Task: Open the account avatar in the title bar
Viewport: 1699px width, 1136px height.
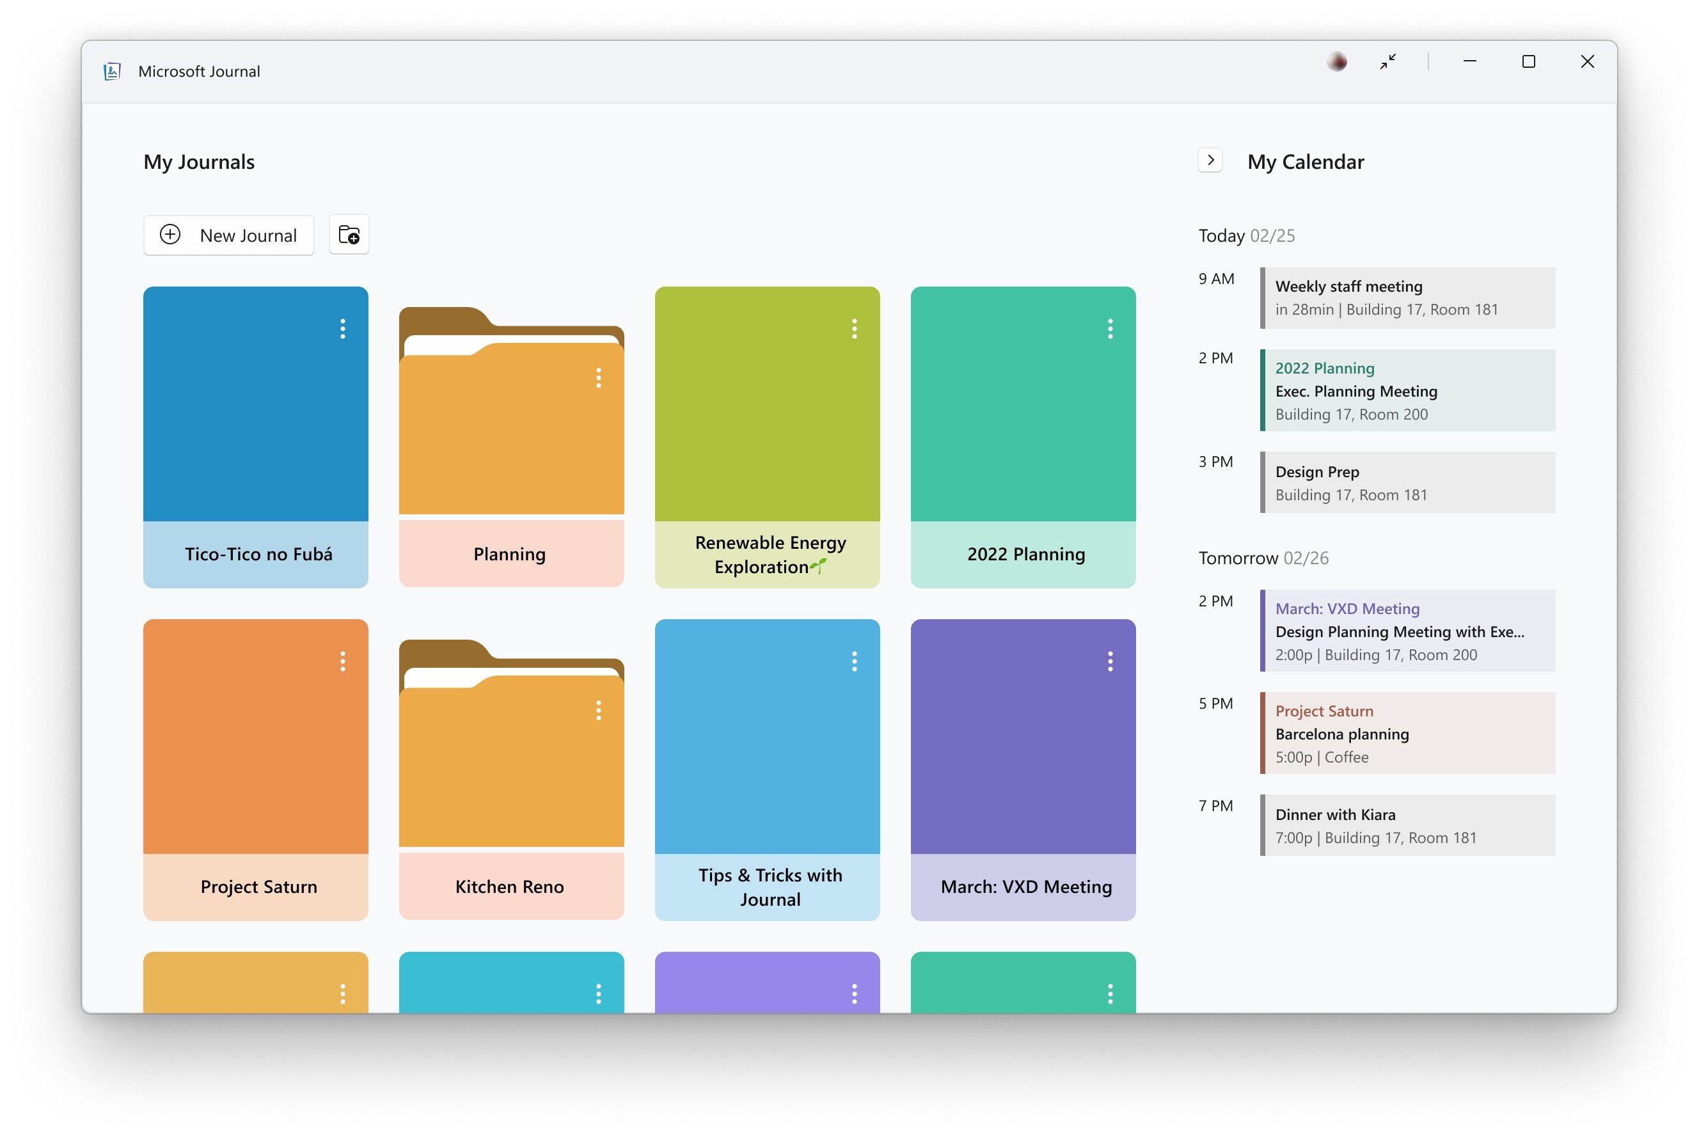Action: tap(1337, 61)
